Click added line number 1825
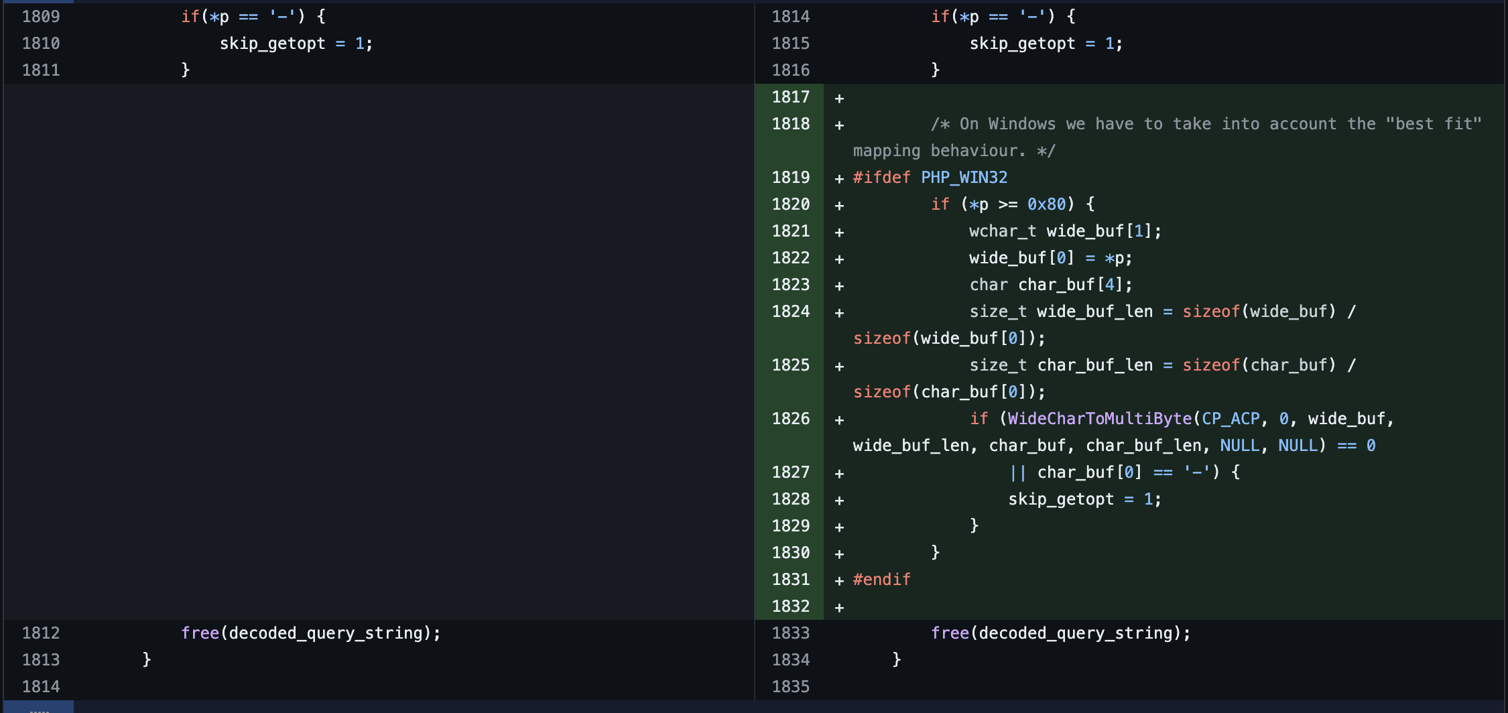The width and height of the screenshot is (1508, 713). pos(791,365)
